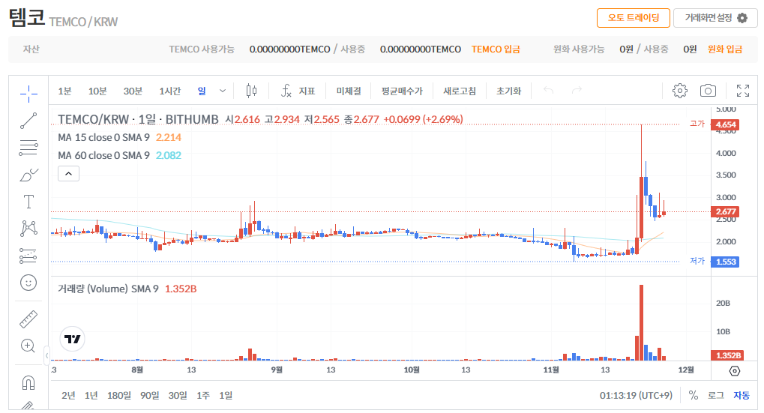764x413 pixels.
Task: Expand the time interval dropdown arrow
Action: click(223, 91)
